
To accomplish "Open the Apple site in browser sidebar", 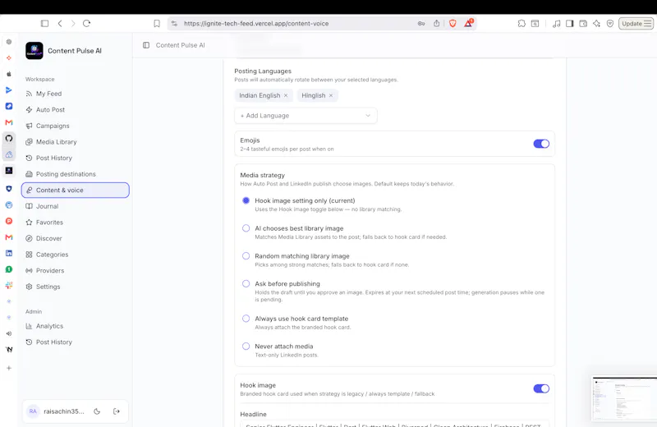I will 9,74.
